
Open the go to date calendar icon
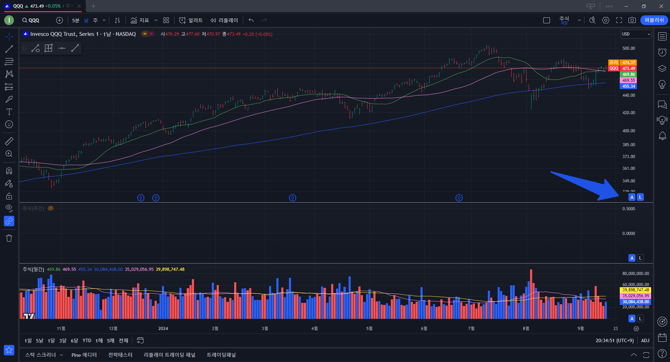[140, 340]
